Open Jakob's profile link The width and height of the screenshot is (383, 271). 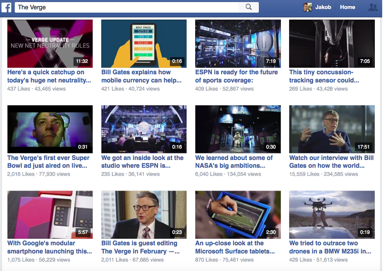click(x=323, y=7)
